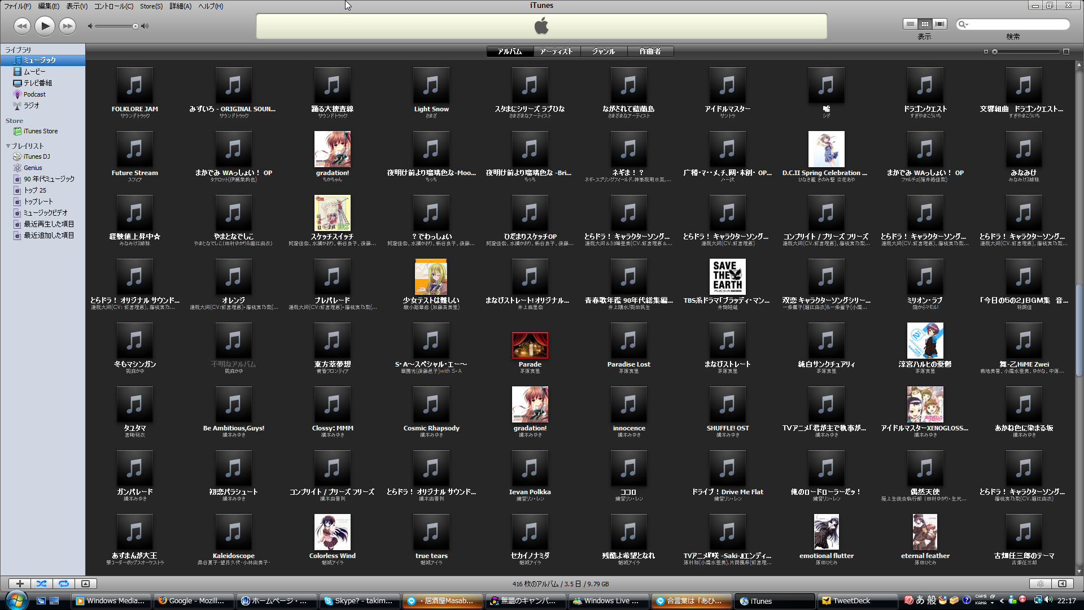Open the 涼宮ハルヒの憂鬱 album cover
This screenshot has height=610, width=1084.
click(x=925, y=341)
